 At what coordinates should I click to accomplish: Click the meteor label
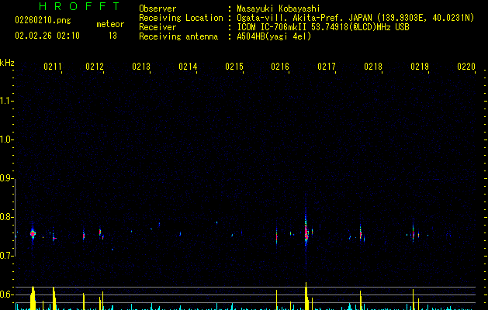pos(110,24)
